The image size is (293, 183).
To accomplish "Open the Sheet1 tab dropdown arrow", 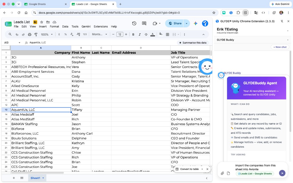I will coord(43,178).
